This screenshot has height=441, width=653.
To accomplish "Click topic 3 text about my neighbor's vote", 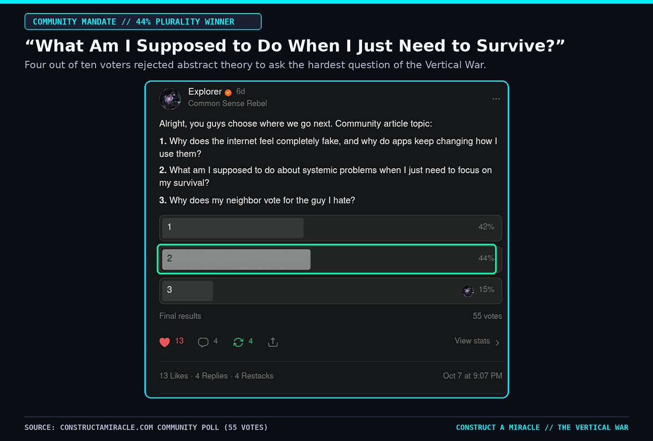I will click(x=257, y=201).
